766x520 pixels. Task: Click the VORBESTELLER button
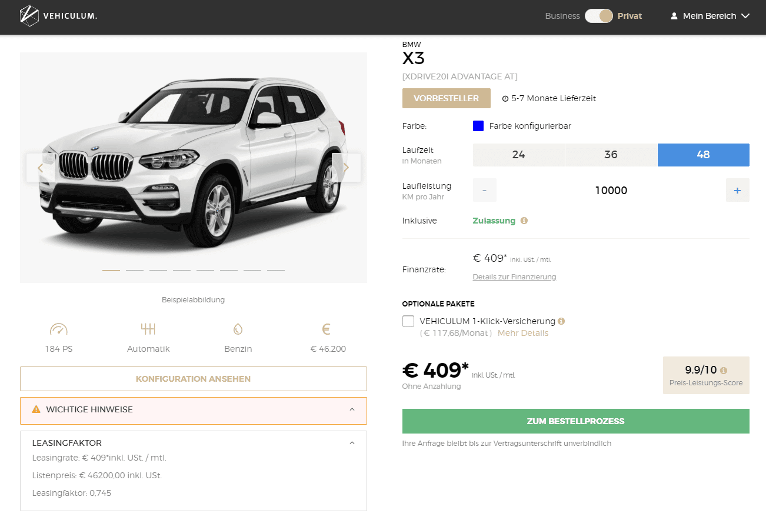446,98
